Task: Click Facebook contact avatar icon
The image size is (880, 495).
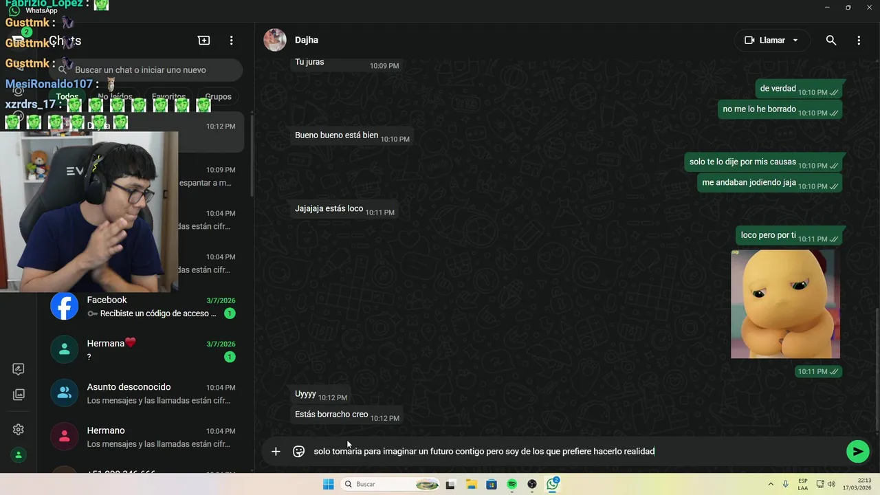Action: 65,306
